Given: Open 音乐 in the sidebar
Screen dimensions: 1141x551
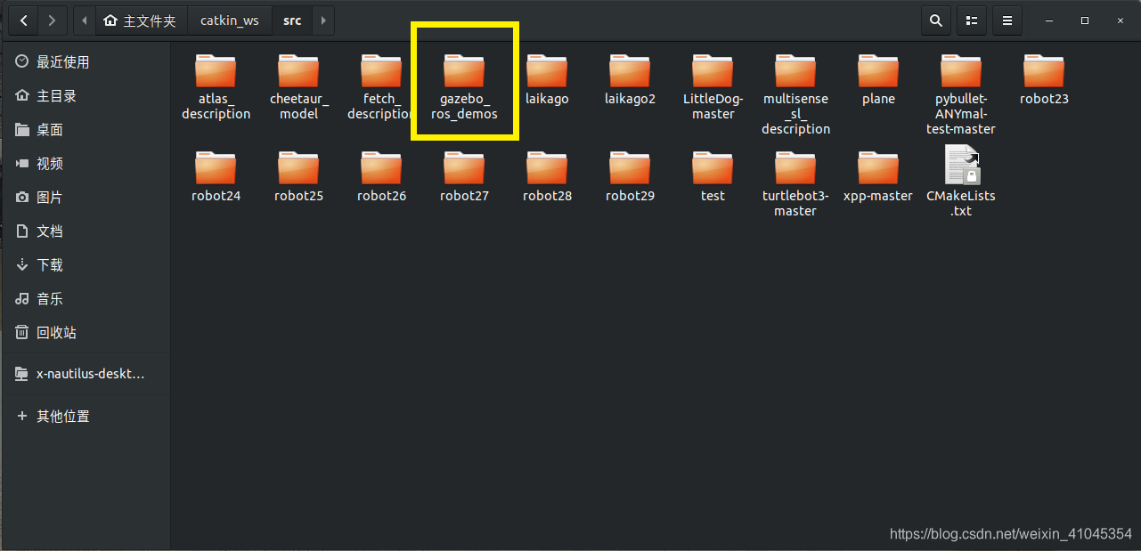Looking at the screenshot, I should (x=86, y=299).
